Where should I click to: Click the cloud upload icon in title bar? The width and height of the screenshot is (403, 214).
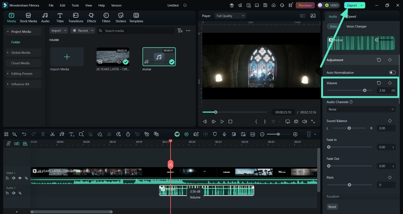point(273,5)
